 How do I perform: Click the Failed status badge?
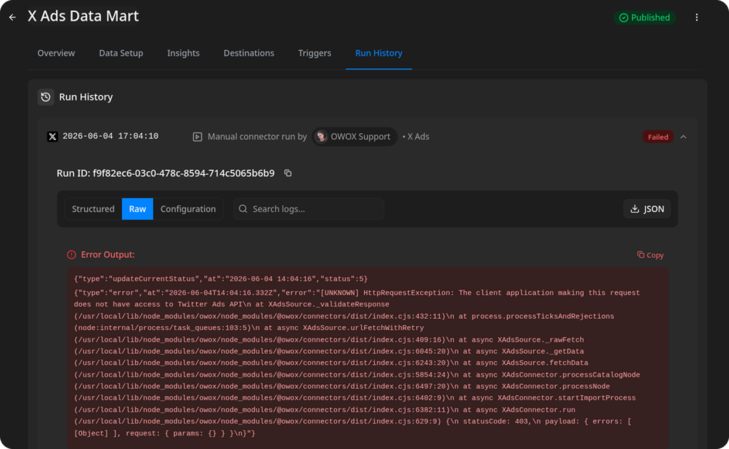(658, 137)
